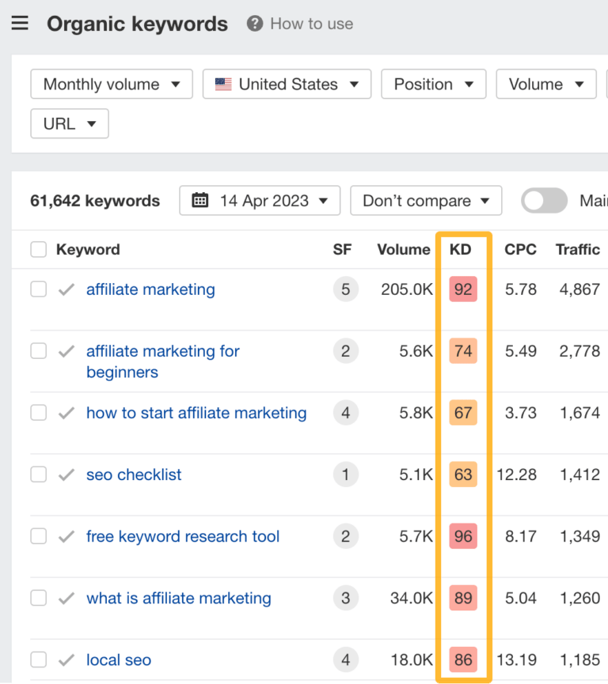This screenshot has width=608, height=684.
Task: Open the Position filter dropdown
Action: coord(433,84)
